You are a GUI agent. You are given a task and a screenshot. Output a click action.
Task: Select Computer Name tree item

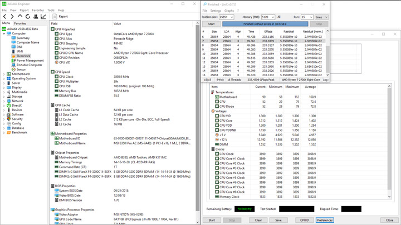[28, 42]
